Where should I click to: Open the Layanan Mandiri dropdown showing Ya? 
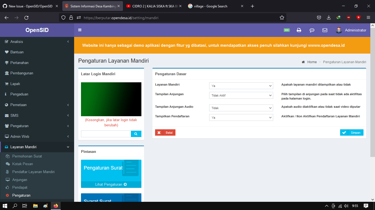(241, 86)
